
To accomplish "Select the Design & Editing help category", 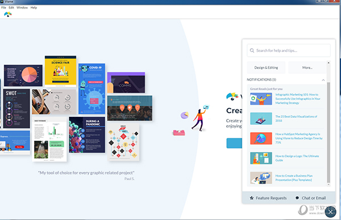I will coord(266,67).
